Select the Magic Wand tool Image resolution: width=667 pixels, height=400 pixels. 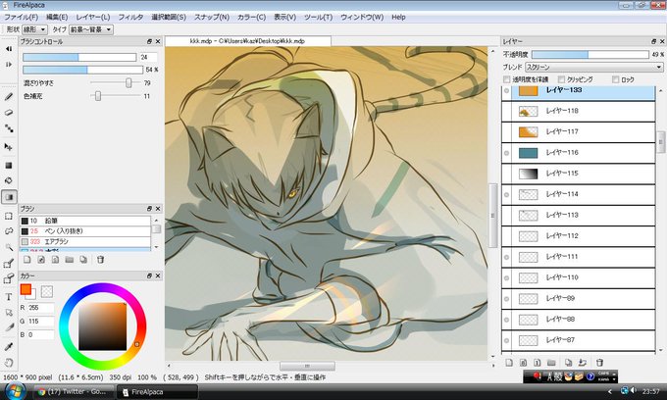pyautogui.click(x=9, y=246)
